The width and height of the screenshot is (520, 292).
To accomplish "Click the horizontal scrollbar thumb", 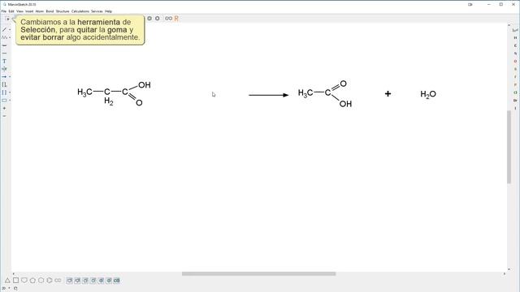I will click(x=258, y=274).
